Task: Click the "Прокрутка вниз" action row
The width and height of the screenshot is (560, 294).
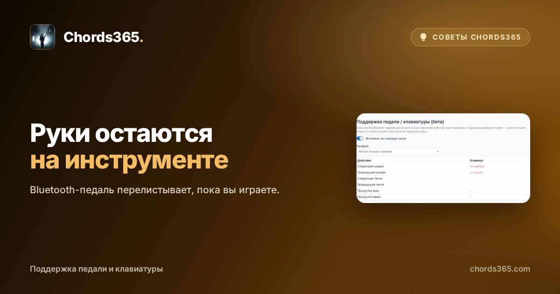Action: pos(443,190)
